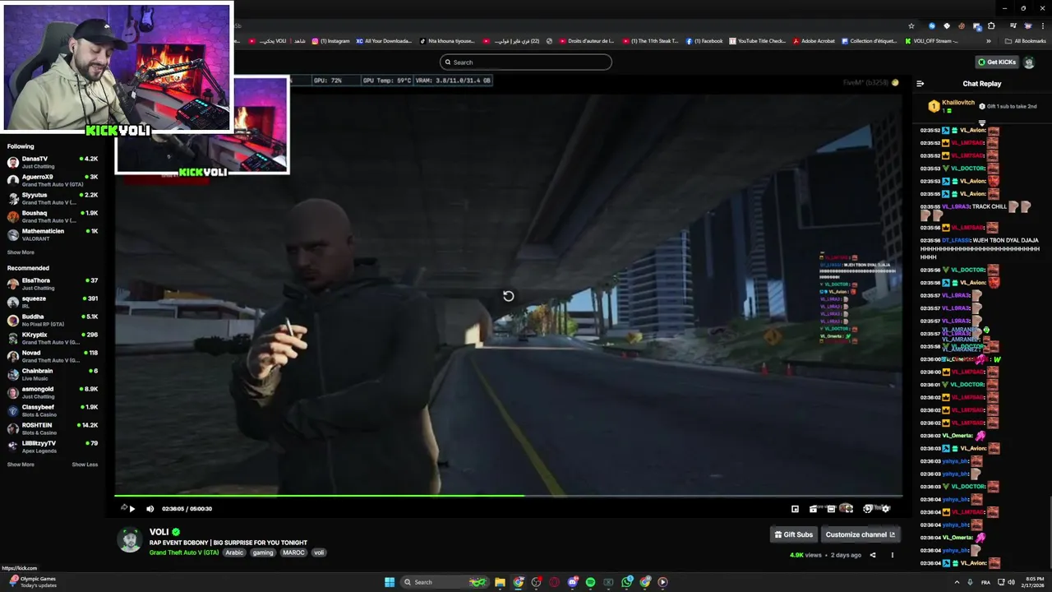Open the Adobe Acrobat bookmark
Viewport: 1052px width, 592px height.
[x=814, y=41]
